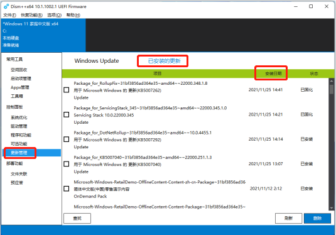The height and width of the screenshot is (235, 336).
Task: Open 系统优化 in the sidebar
Action: (x=19, y=117)
